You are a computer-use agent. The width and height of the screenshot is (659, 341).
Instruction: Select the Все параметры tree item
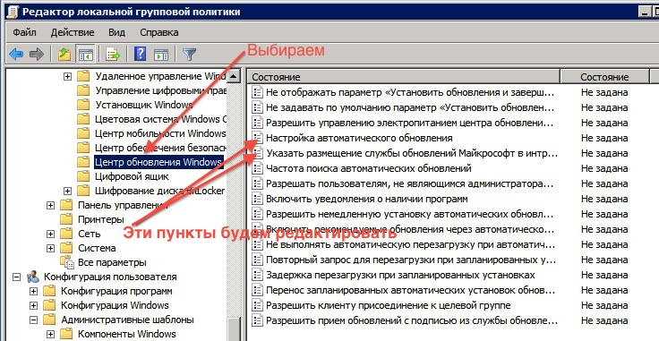(112, 263)
